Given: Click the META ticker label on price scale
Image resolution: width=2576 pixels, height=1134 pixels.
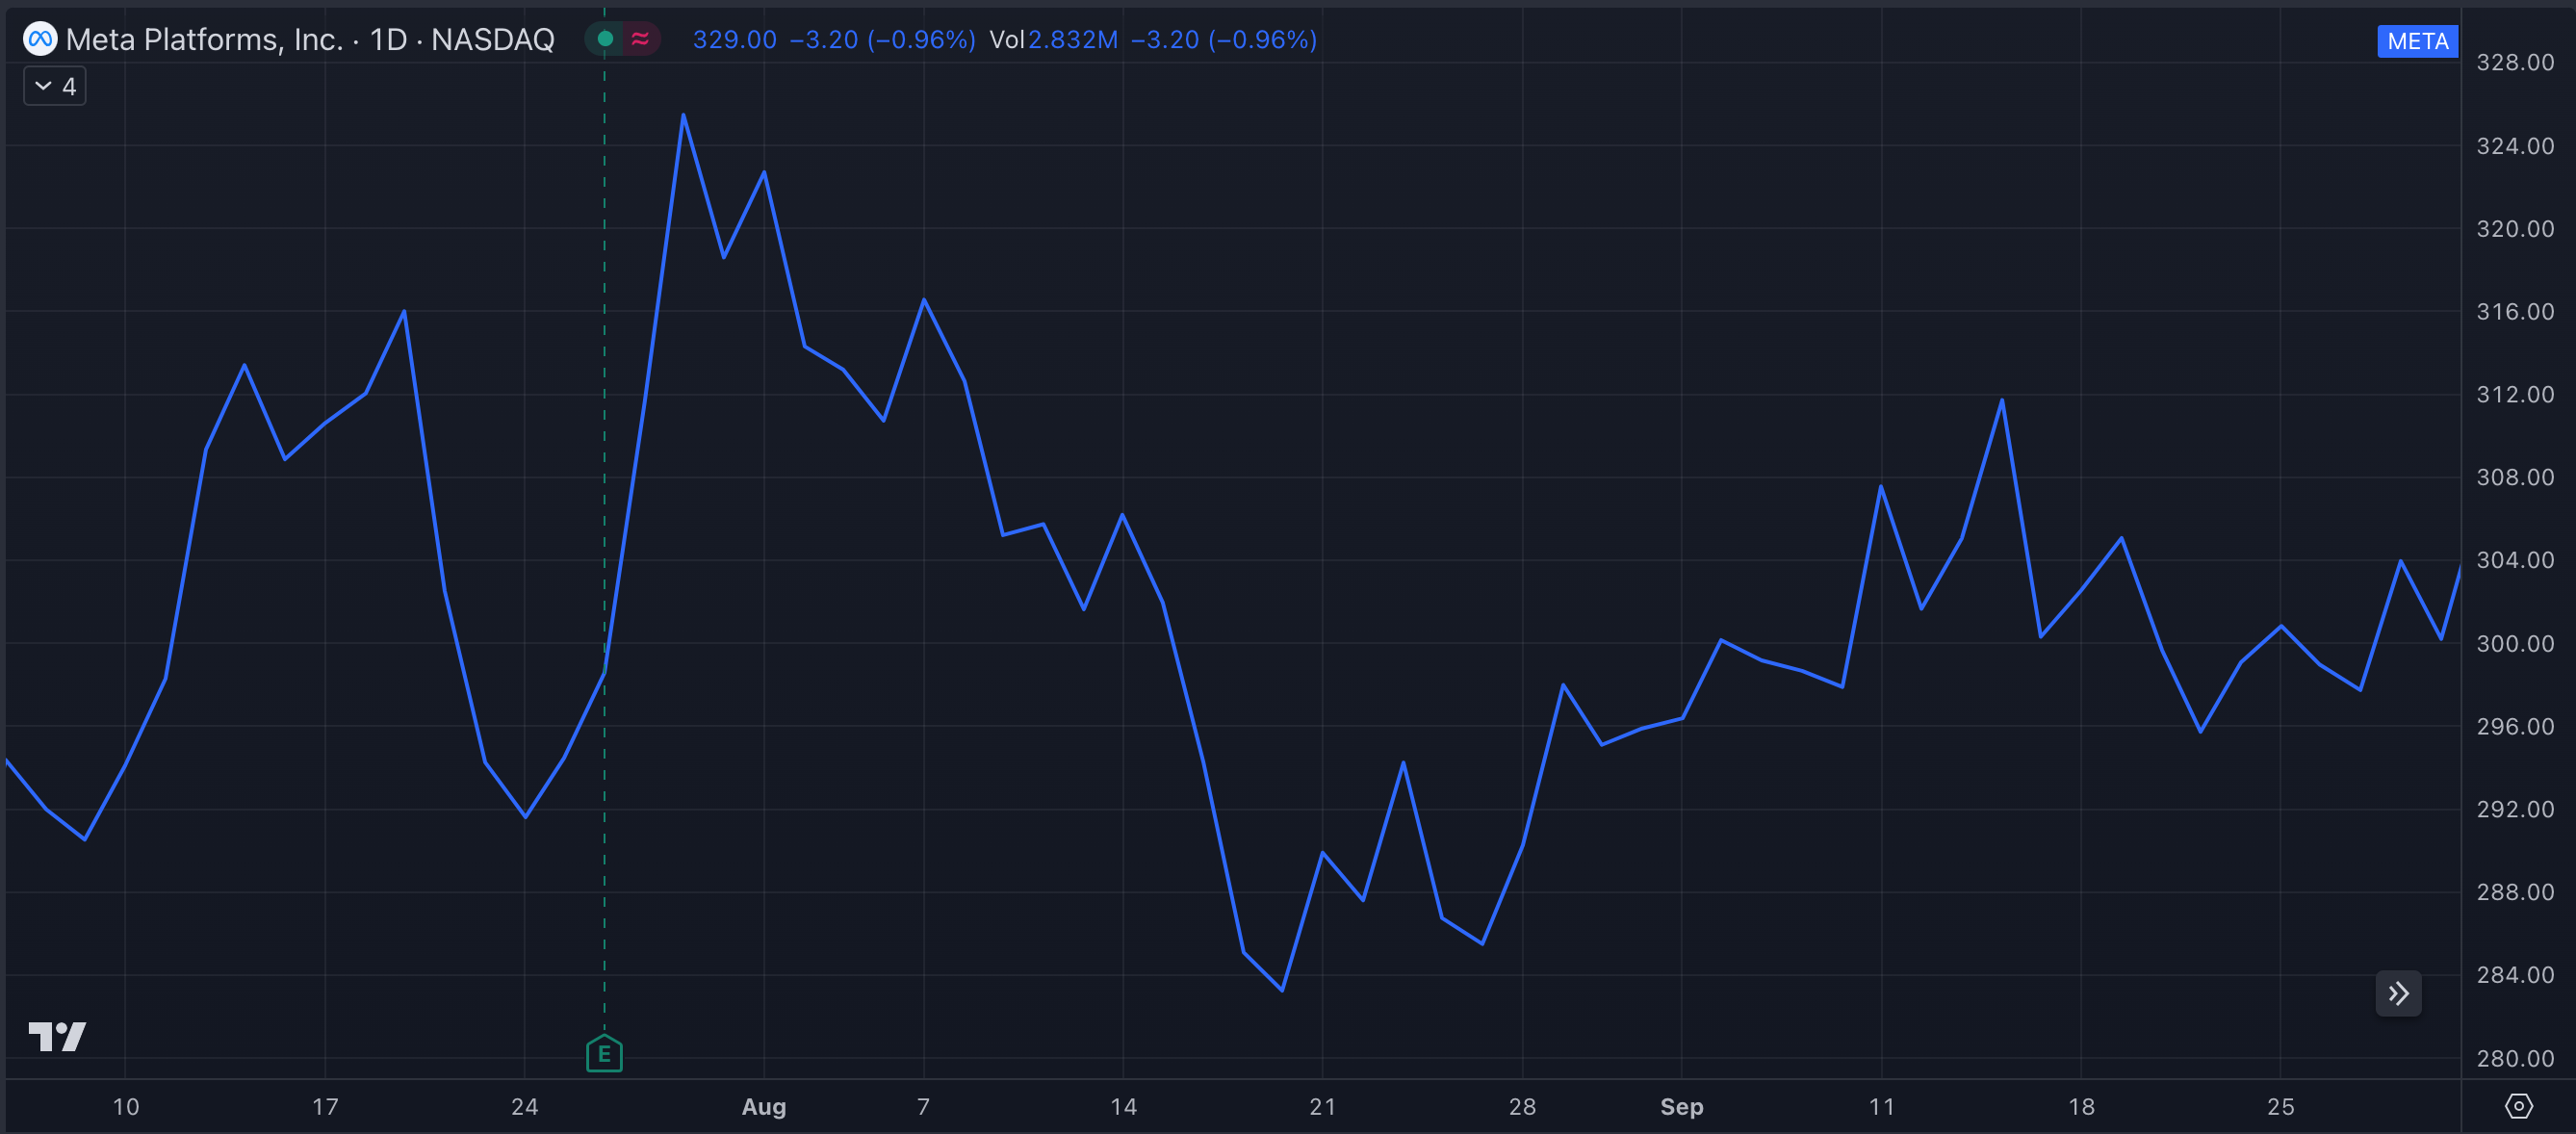Looking at the screenshot, I should coord(2416,41).
